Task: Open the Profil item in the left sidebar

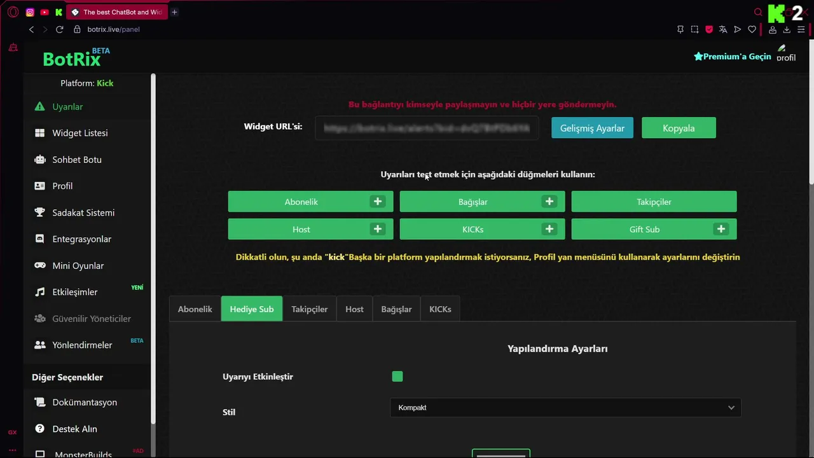Action: (x=54, y=186)
